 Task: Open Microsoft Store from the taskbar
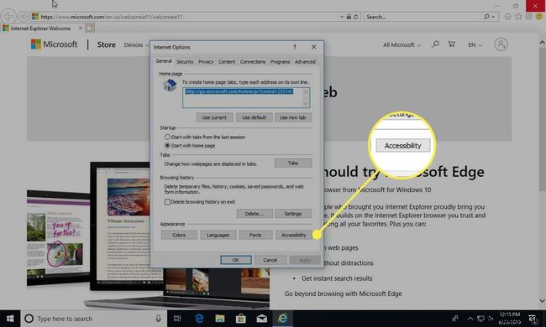click(240, 319)
